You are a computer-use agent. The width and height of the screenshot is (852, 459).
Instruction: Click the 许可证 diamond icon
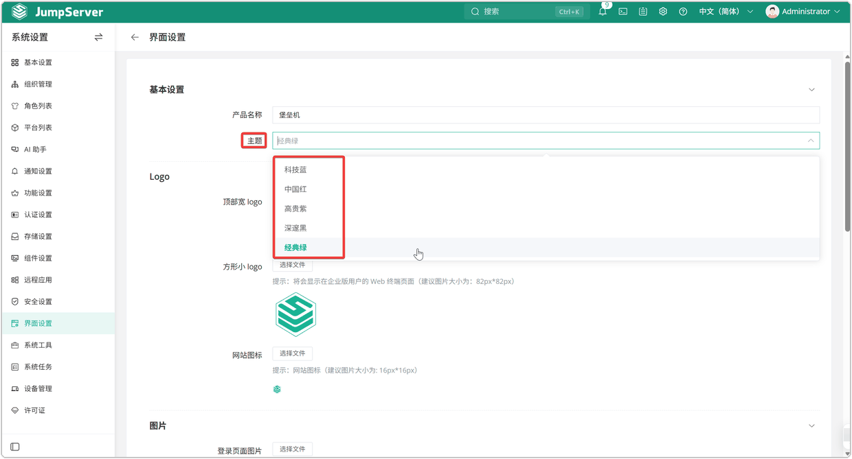pyautogui.click(x=15, y=410)
